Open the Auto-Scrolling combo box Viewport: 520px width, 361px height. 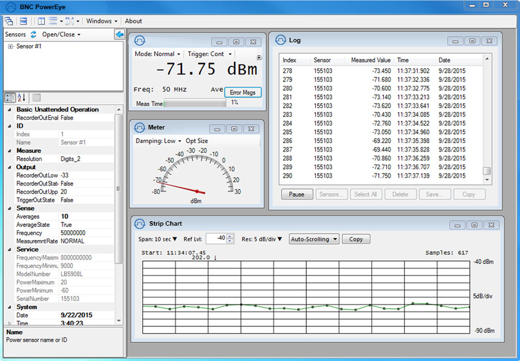point(314,239)
